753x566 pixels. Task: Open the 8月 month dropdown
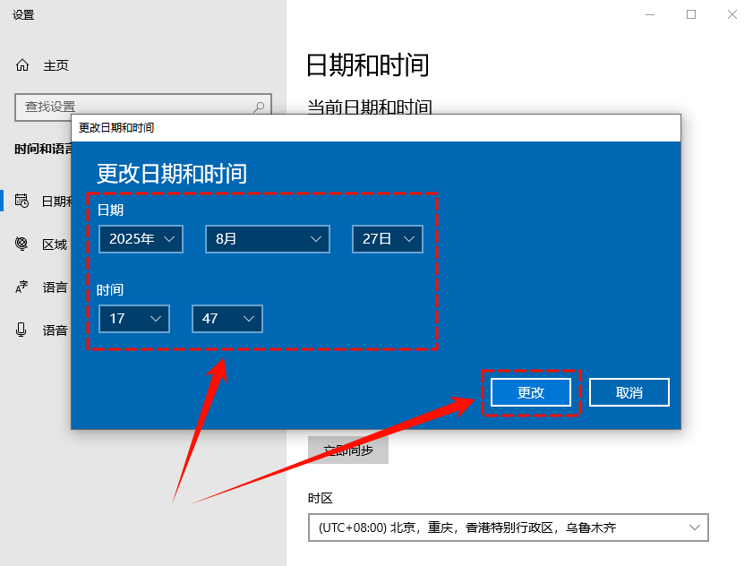[x=268, y=239]
